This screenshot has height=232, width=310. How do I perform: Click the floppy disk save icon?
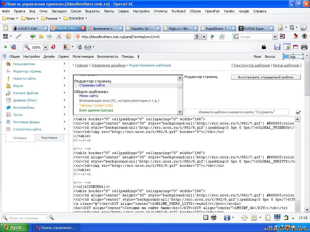click(x=277, y=47)
